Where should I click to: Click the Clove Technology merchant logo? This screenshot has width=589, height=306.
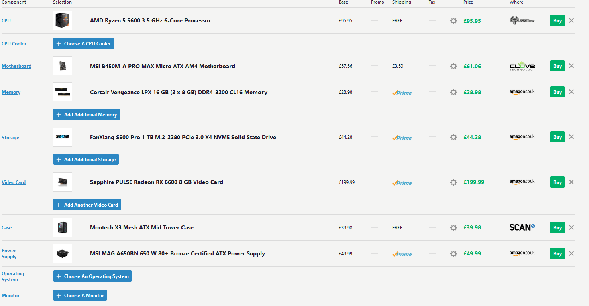pyautogui.click(x=522, y=66)
